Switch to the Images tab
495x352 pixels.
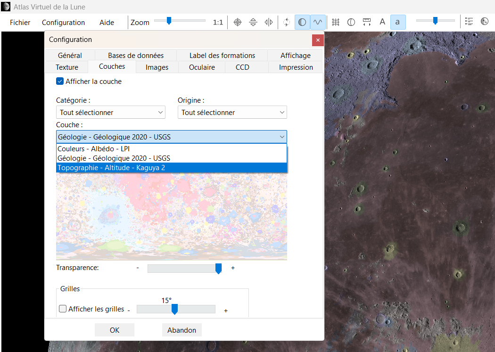[157, 67]
